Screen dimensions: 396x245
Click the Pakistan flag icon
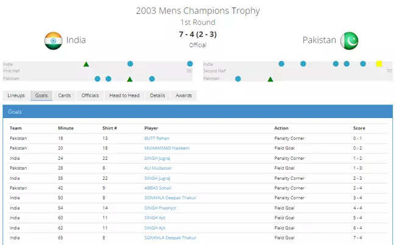point(349,40)
